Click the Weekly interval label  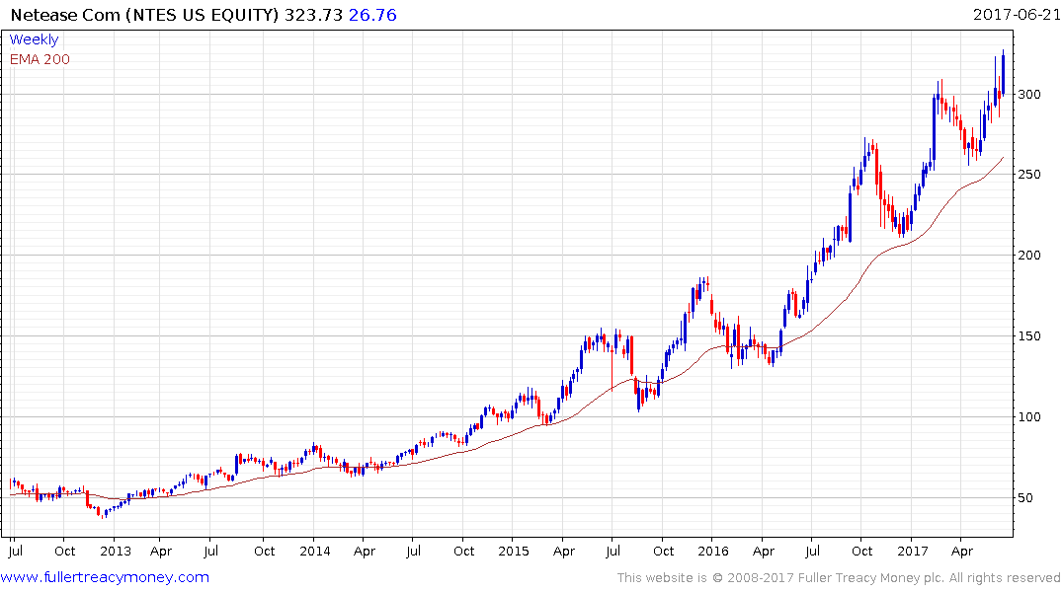click(x=34, y=39)
